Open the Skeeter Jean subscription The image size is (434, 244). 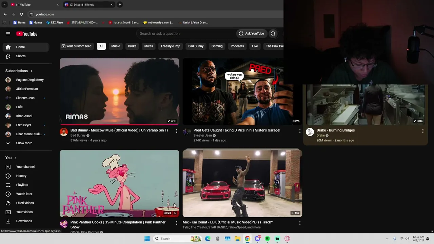click(x=26, y=98)
